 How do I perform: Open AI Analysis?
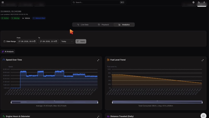[x=8, y=52]
